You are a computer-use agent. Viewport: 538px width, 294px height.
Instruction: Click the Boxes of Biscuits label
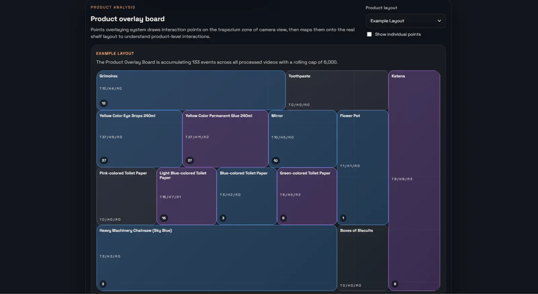(x=356, y=231)
